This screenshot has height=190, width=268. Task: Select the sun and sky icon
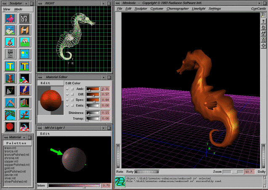pyautogui.click(x=25, y=53)
